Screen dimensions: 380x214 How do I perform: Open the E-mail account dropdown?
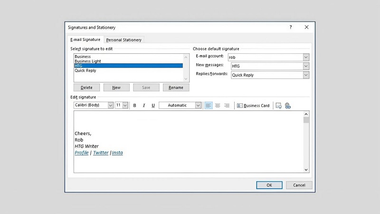tap(306, 57)
